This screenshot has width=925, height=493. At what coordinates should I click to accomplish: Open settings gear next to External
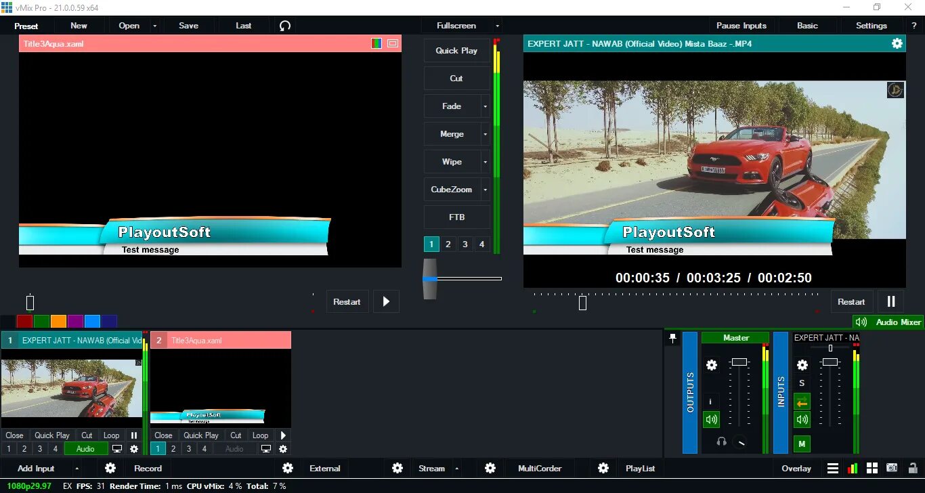[x=288, y=468]
